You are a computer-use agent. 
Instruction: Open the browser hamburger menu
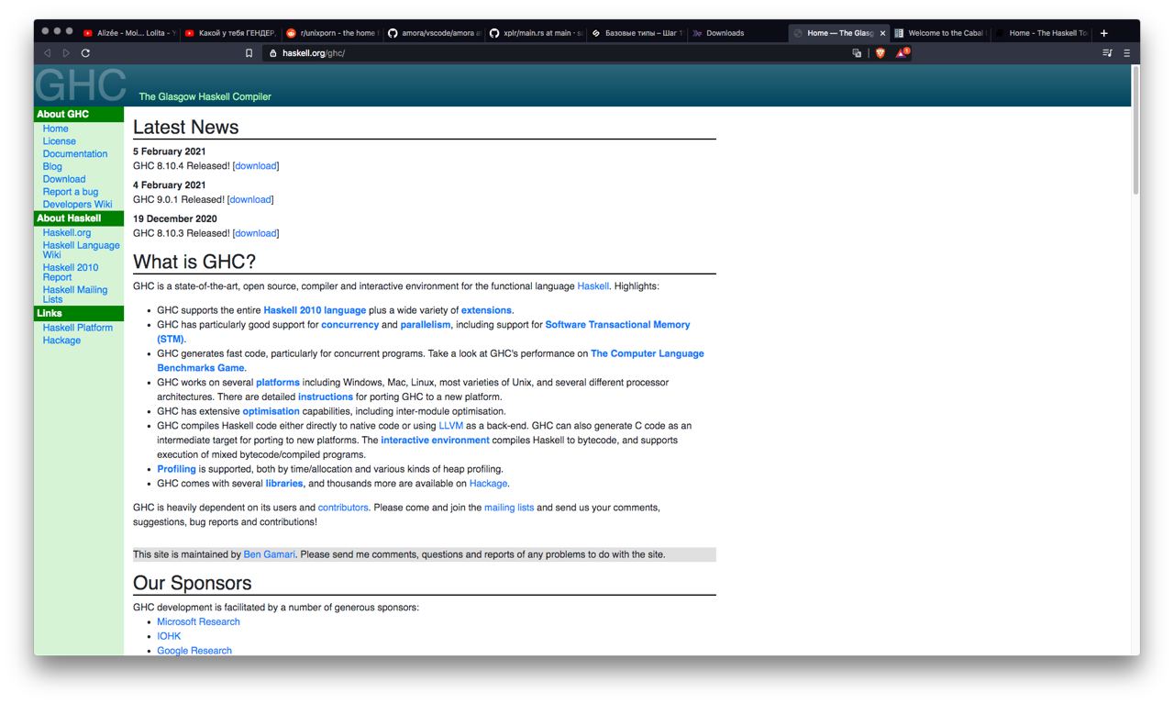click(1127, 53)
